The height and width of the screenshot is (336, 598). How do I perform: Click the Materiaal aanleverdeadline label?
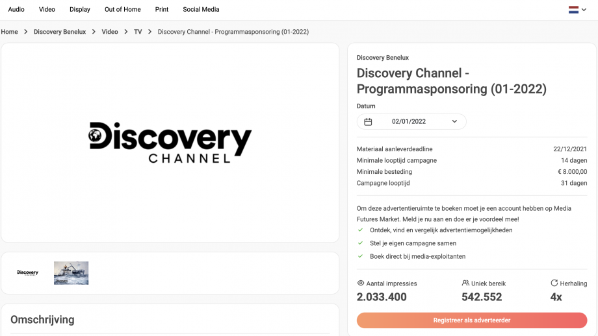click(x=395, y=149)
